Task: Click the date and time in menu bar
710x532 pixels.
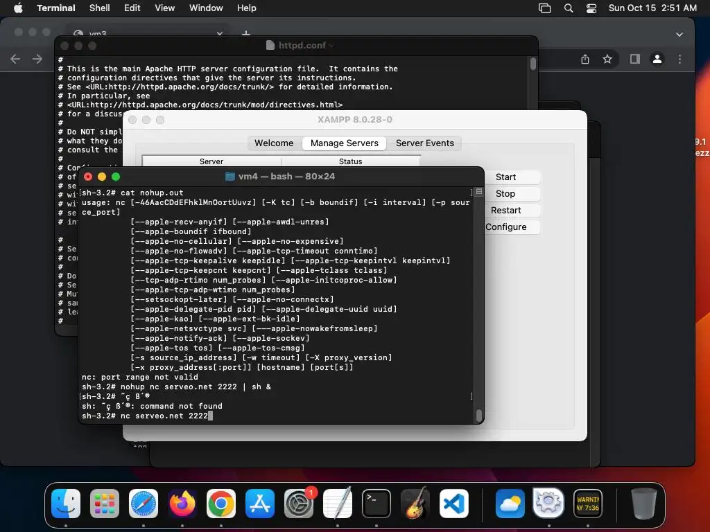Action: tap(652, 8)
